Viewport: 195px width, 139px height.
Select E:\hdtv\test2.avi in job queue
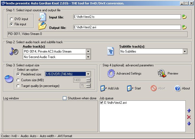[x=115, y=103]
